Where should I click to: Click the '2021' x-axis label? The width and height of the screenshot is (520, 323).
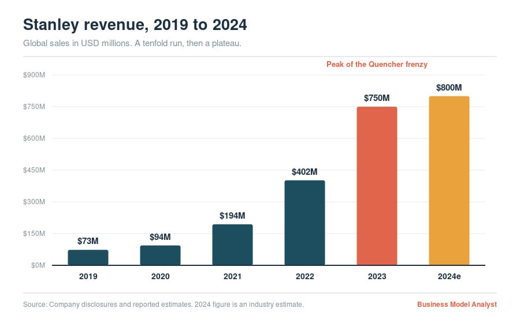pos(232,276)
